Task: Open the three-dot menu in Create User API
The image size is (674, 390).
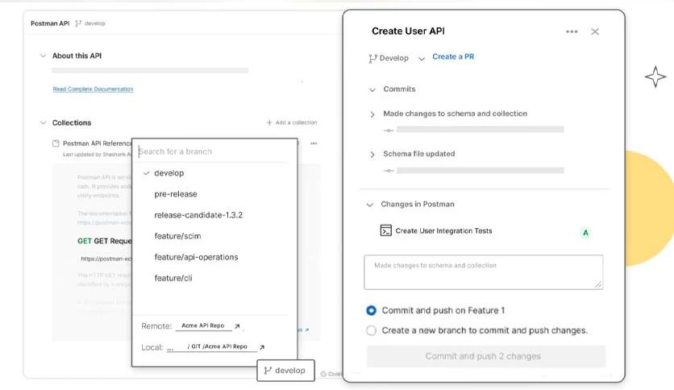Action: 572,31
